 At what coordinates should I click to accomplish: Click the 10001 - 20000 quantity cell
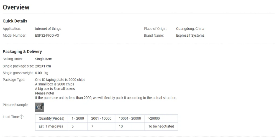point(130,118)
